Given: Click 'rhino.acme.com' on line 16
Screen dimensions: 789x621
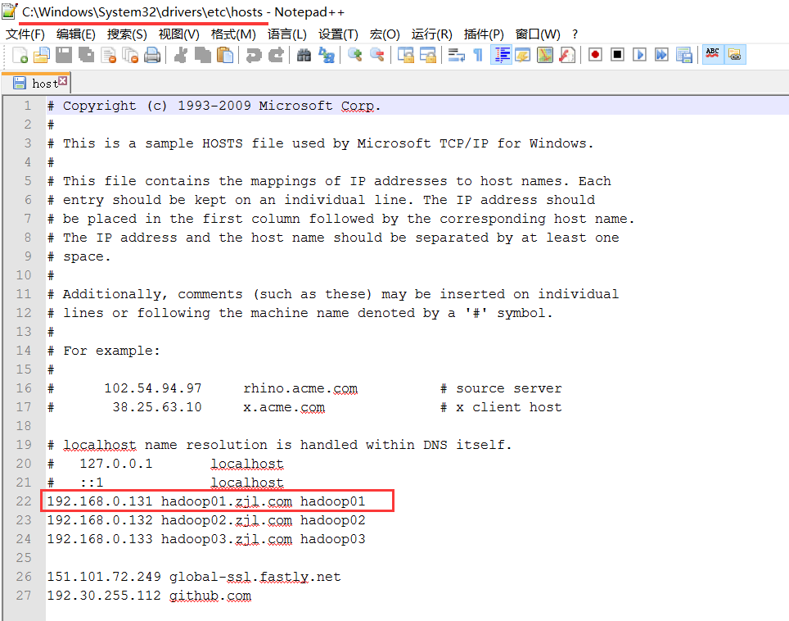Looking at the screenshot, I should click(300, 388).
